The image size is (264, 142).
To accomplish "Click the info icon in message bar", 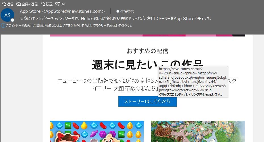I will [x=3, y=26].
